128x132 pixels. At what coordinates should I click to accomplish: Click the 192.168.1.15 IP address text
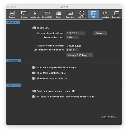pos(74,46)
